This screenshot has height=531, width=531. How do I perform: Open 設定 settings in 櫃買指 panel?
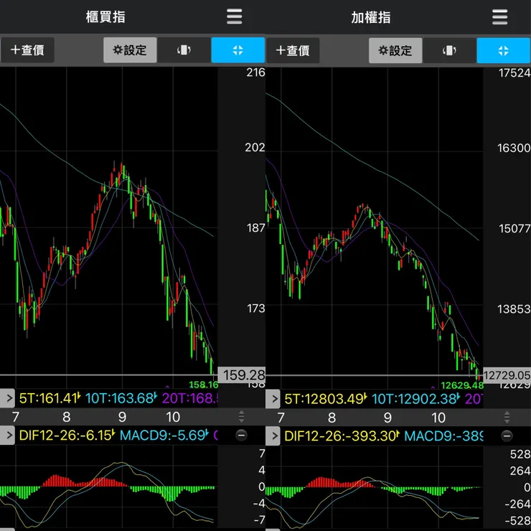pyautogui.click(x=130, y=50)
